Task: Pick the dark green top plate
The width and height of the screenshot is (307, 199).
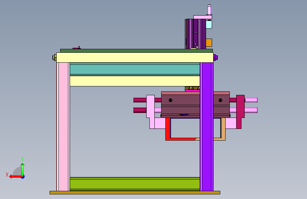Action: point(136,51)
